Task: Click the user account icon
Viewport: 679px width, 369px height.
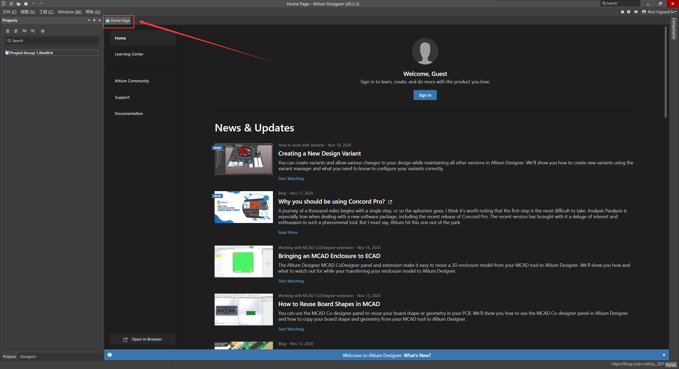Action: point(645,11)
